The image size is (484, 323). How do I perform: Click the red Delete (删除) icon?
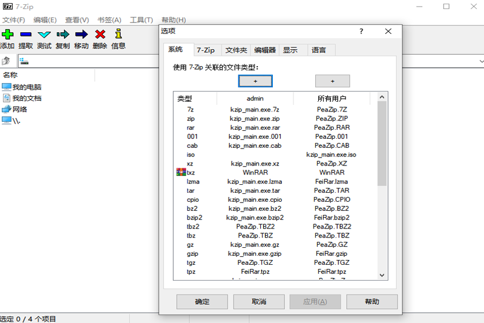tap(100, 35)
